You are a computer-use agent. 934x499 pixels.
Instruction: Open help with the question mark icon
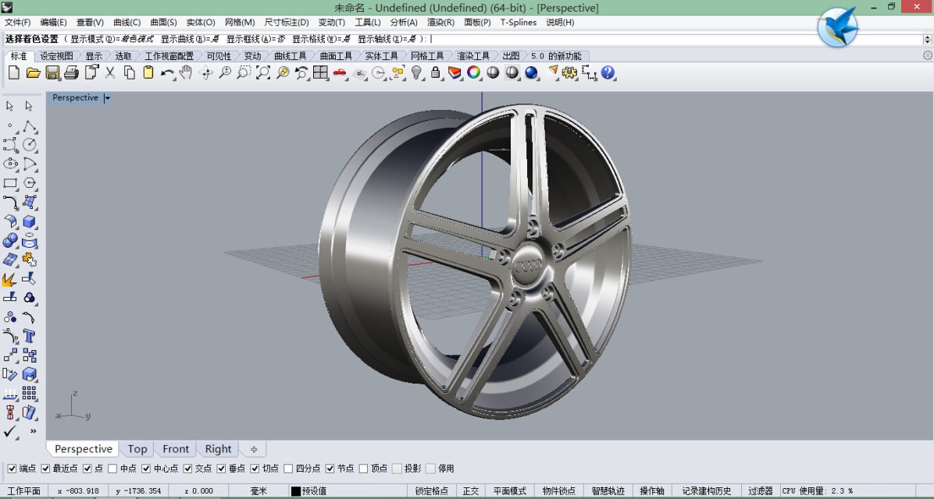tap(608, 73)
